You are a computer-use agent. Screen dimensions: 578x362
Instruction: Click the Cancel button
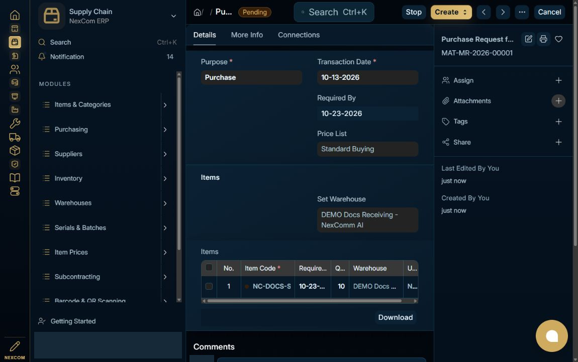click(x=549, y=12)
